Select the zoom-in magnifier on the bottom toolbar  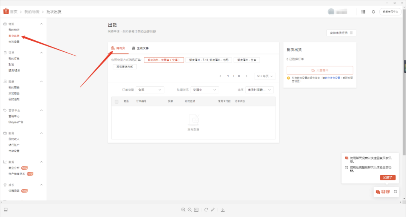click(183, 210)
